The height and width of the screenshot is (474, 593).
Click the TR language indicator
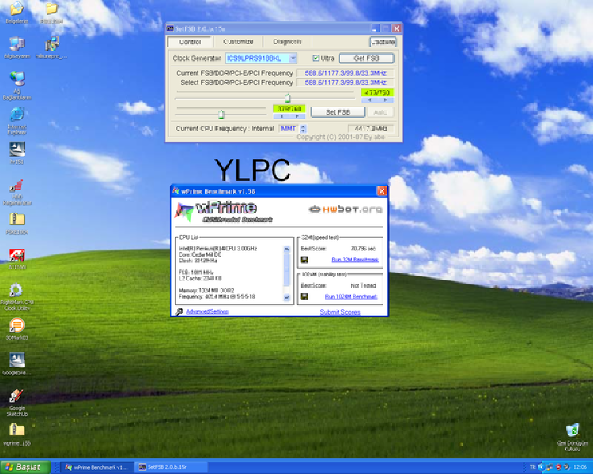click(x=532, y=468)
